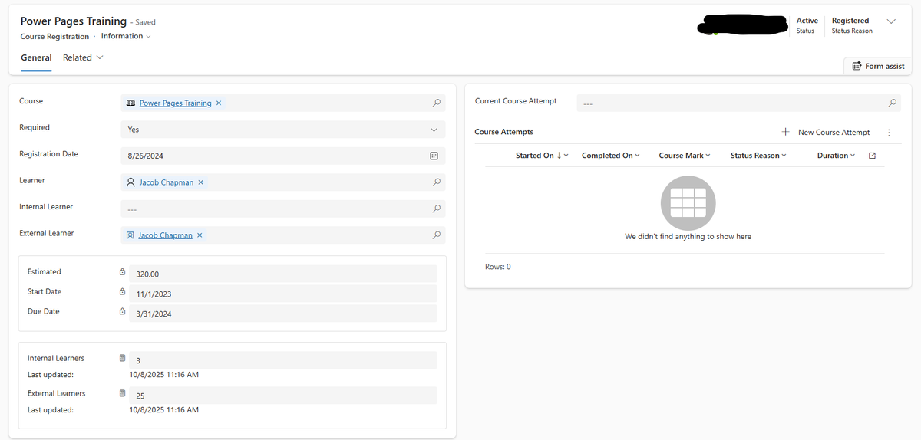
Task: Click the Active status in header
Action: [x=807, y=21]
